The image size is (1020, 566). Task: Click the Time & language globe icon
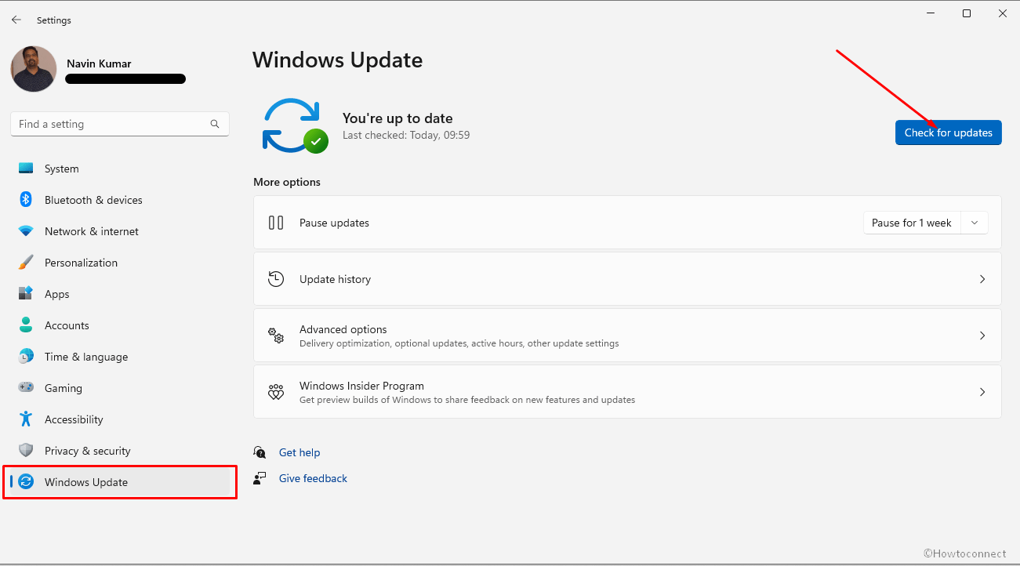(x=26, y=357)
